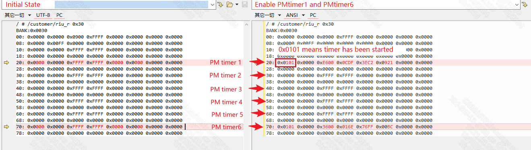Click the left pane open-file folder icon
Viewport: 531px width, 150px height.
coord(229,4)
